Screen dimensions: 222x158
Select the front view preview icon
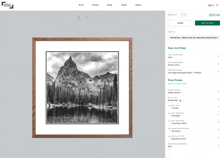pos(79,18)
